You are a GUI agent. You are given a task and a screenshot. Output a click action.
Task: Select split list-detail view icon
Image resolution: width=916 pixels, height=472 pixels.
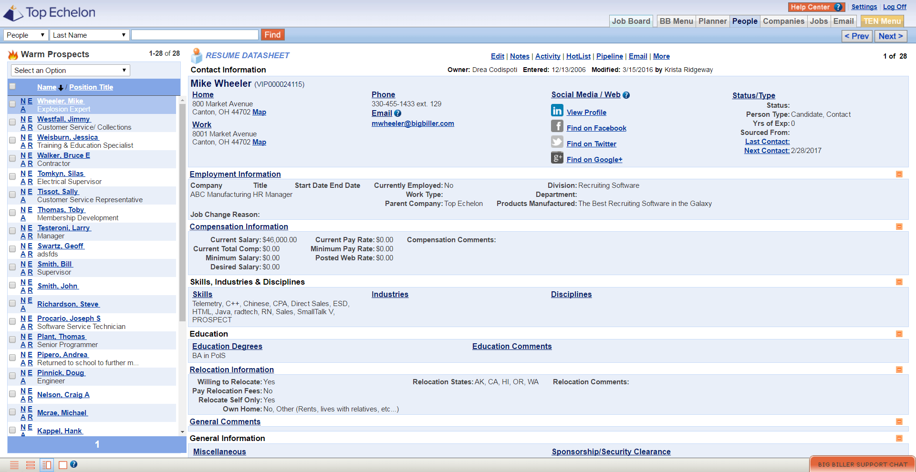click(x=47, y=465)
